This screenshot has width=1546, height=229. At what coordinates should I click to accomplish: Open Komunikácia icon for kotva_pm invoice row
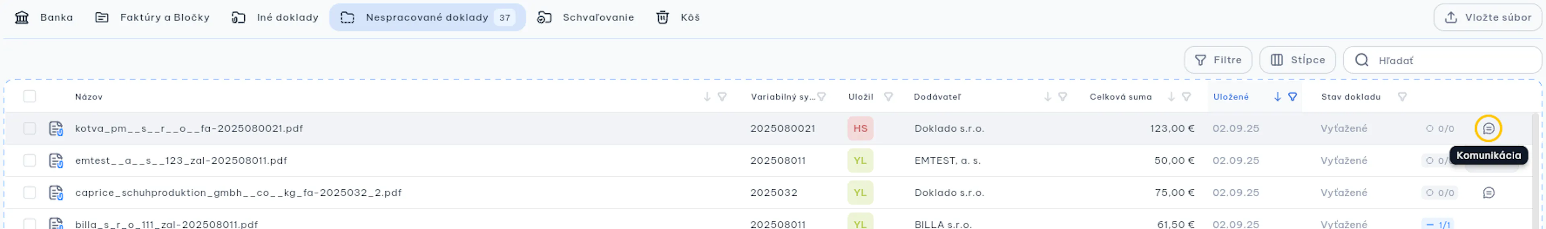click(1488, 128)
